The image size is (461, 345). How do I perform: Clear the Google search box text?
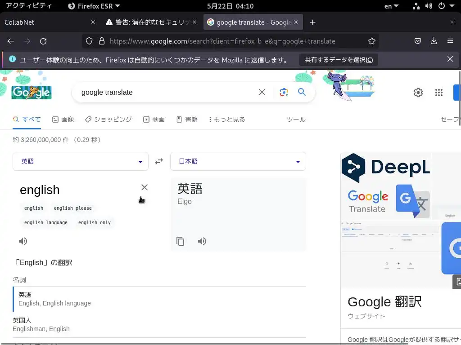coord(262,92)
